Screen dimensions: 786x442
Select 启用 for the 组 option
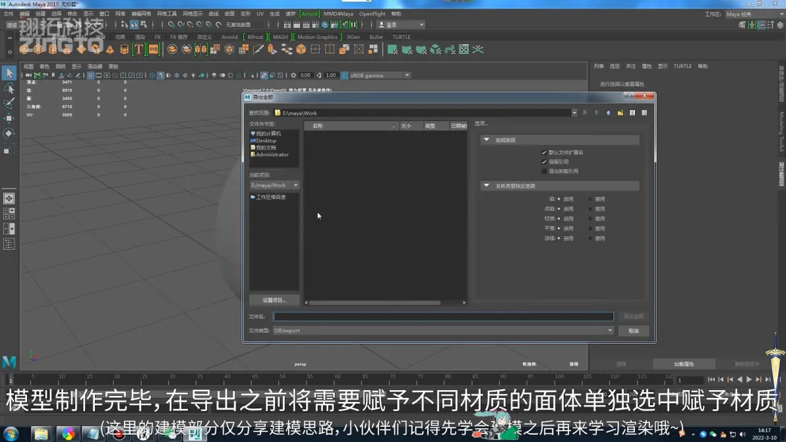coord(559,199)
